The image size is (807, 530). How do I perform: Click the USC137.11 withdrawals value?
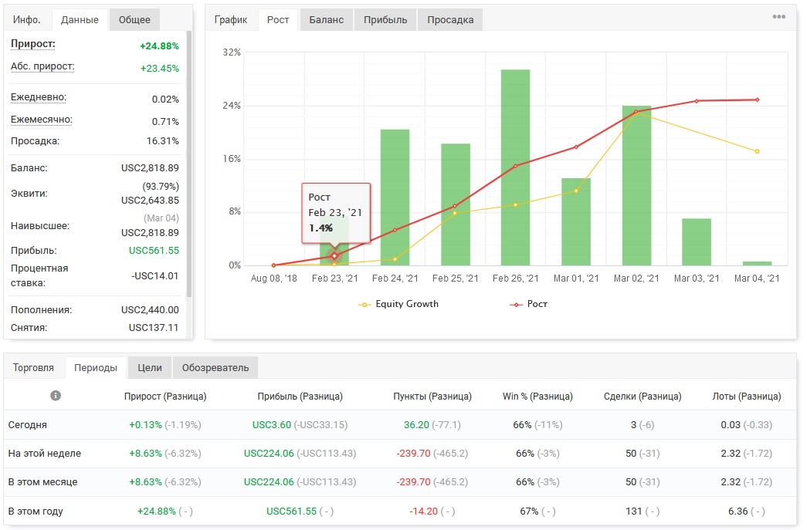(x=154, y=327)
